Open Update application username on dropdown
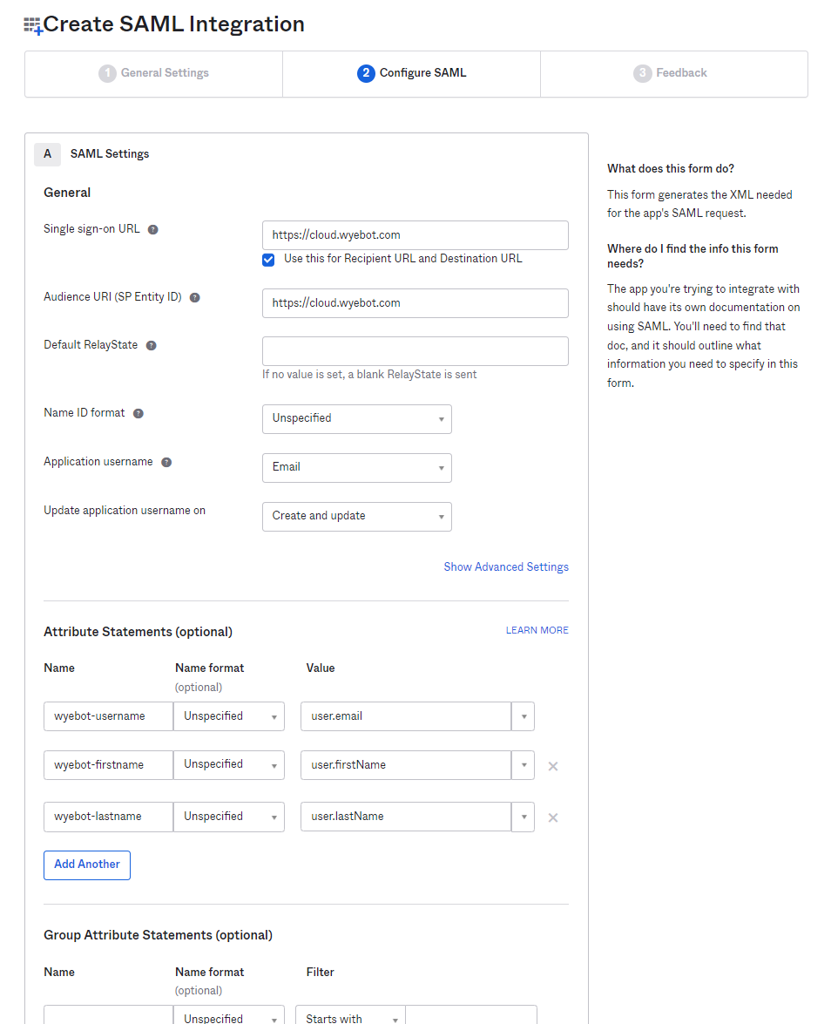 pos(356,517)
